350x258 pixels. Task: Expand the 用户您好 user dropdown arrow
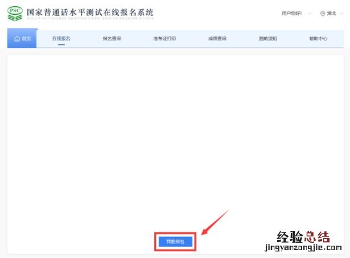[x=310, y=14]
